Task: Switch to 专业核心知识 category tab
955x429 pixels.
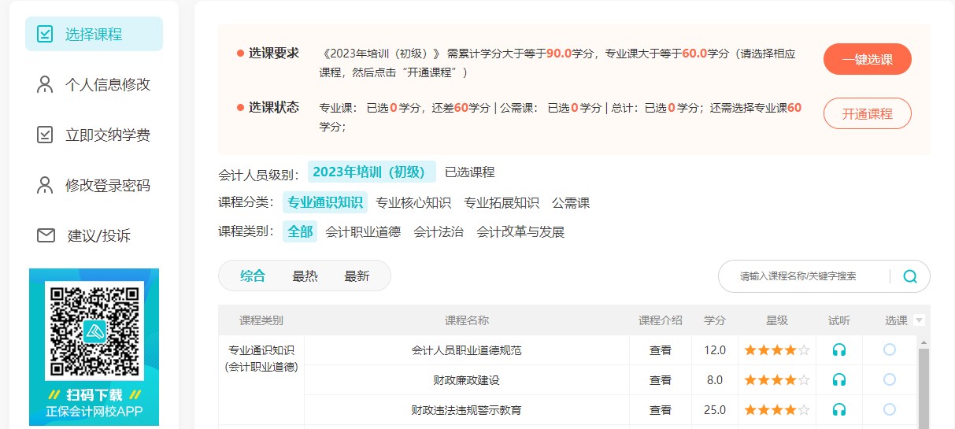Action: [413, 203]
